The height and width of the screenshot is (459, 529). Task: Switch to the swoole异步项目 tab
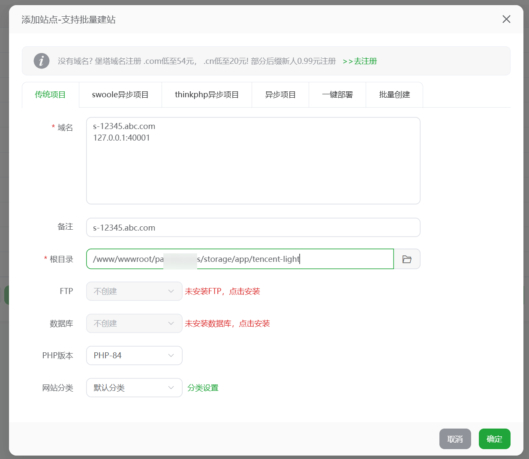120,95
